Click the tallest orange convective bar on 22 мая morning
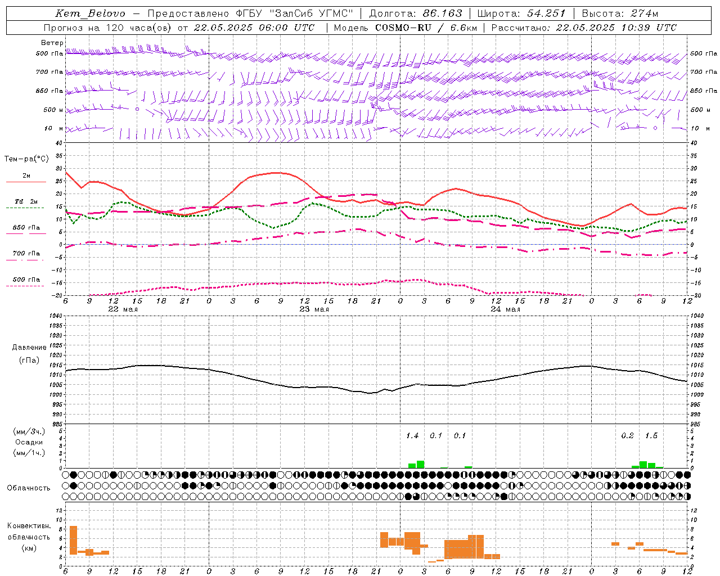 [x=73, y=540]
